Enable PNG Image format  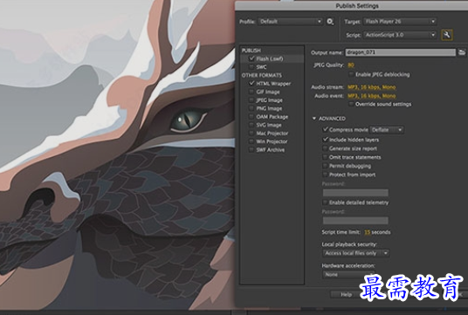click(251, 108)
